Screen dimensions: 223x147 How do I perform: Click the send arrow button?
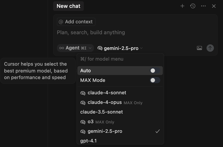click(210, 48)
